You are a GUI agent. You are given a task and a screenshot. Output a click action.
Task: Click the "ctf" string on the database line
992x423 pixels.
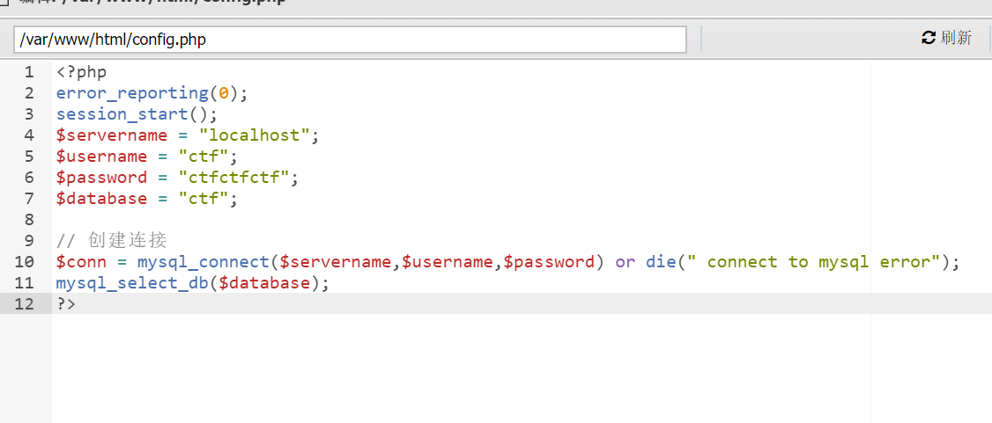click(204, 198)
